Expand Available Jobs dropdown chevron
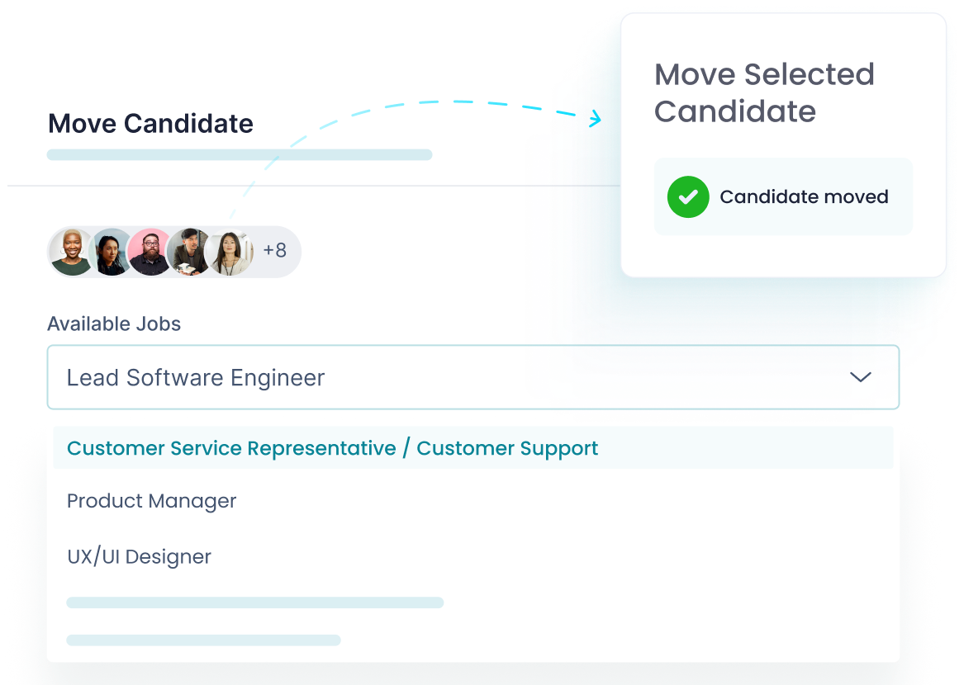964x685 pixels. [x=860, y=377]
